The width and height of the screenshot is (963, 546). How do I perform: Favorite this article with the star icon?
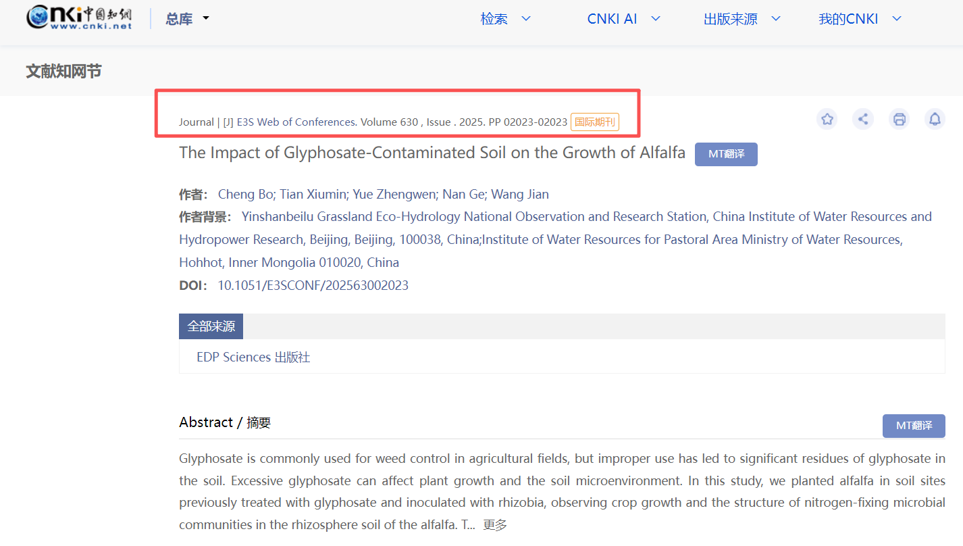pos(827,120)
